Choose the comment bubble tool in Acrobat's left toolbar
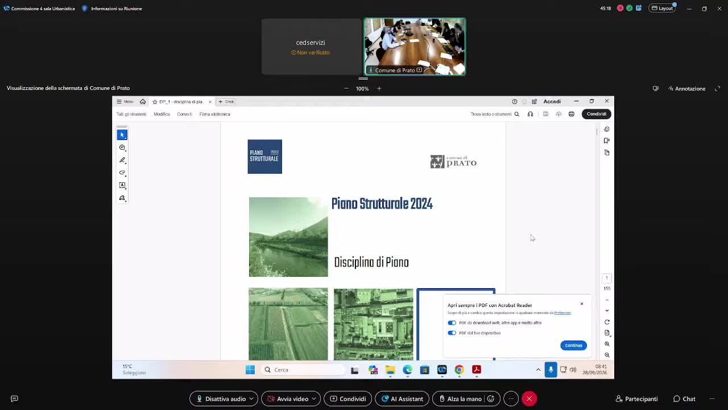The height and width of the screenshot is (410, 728). (x=122, y=147)
